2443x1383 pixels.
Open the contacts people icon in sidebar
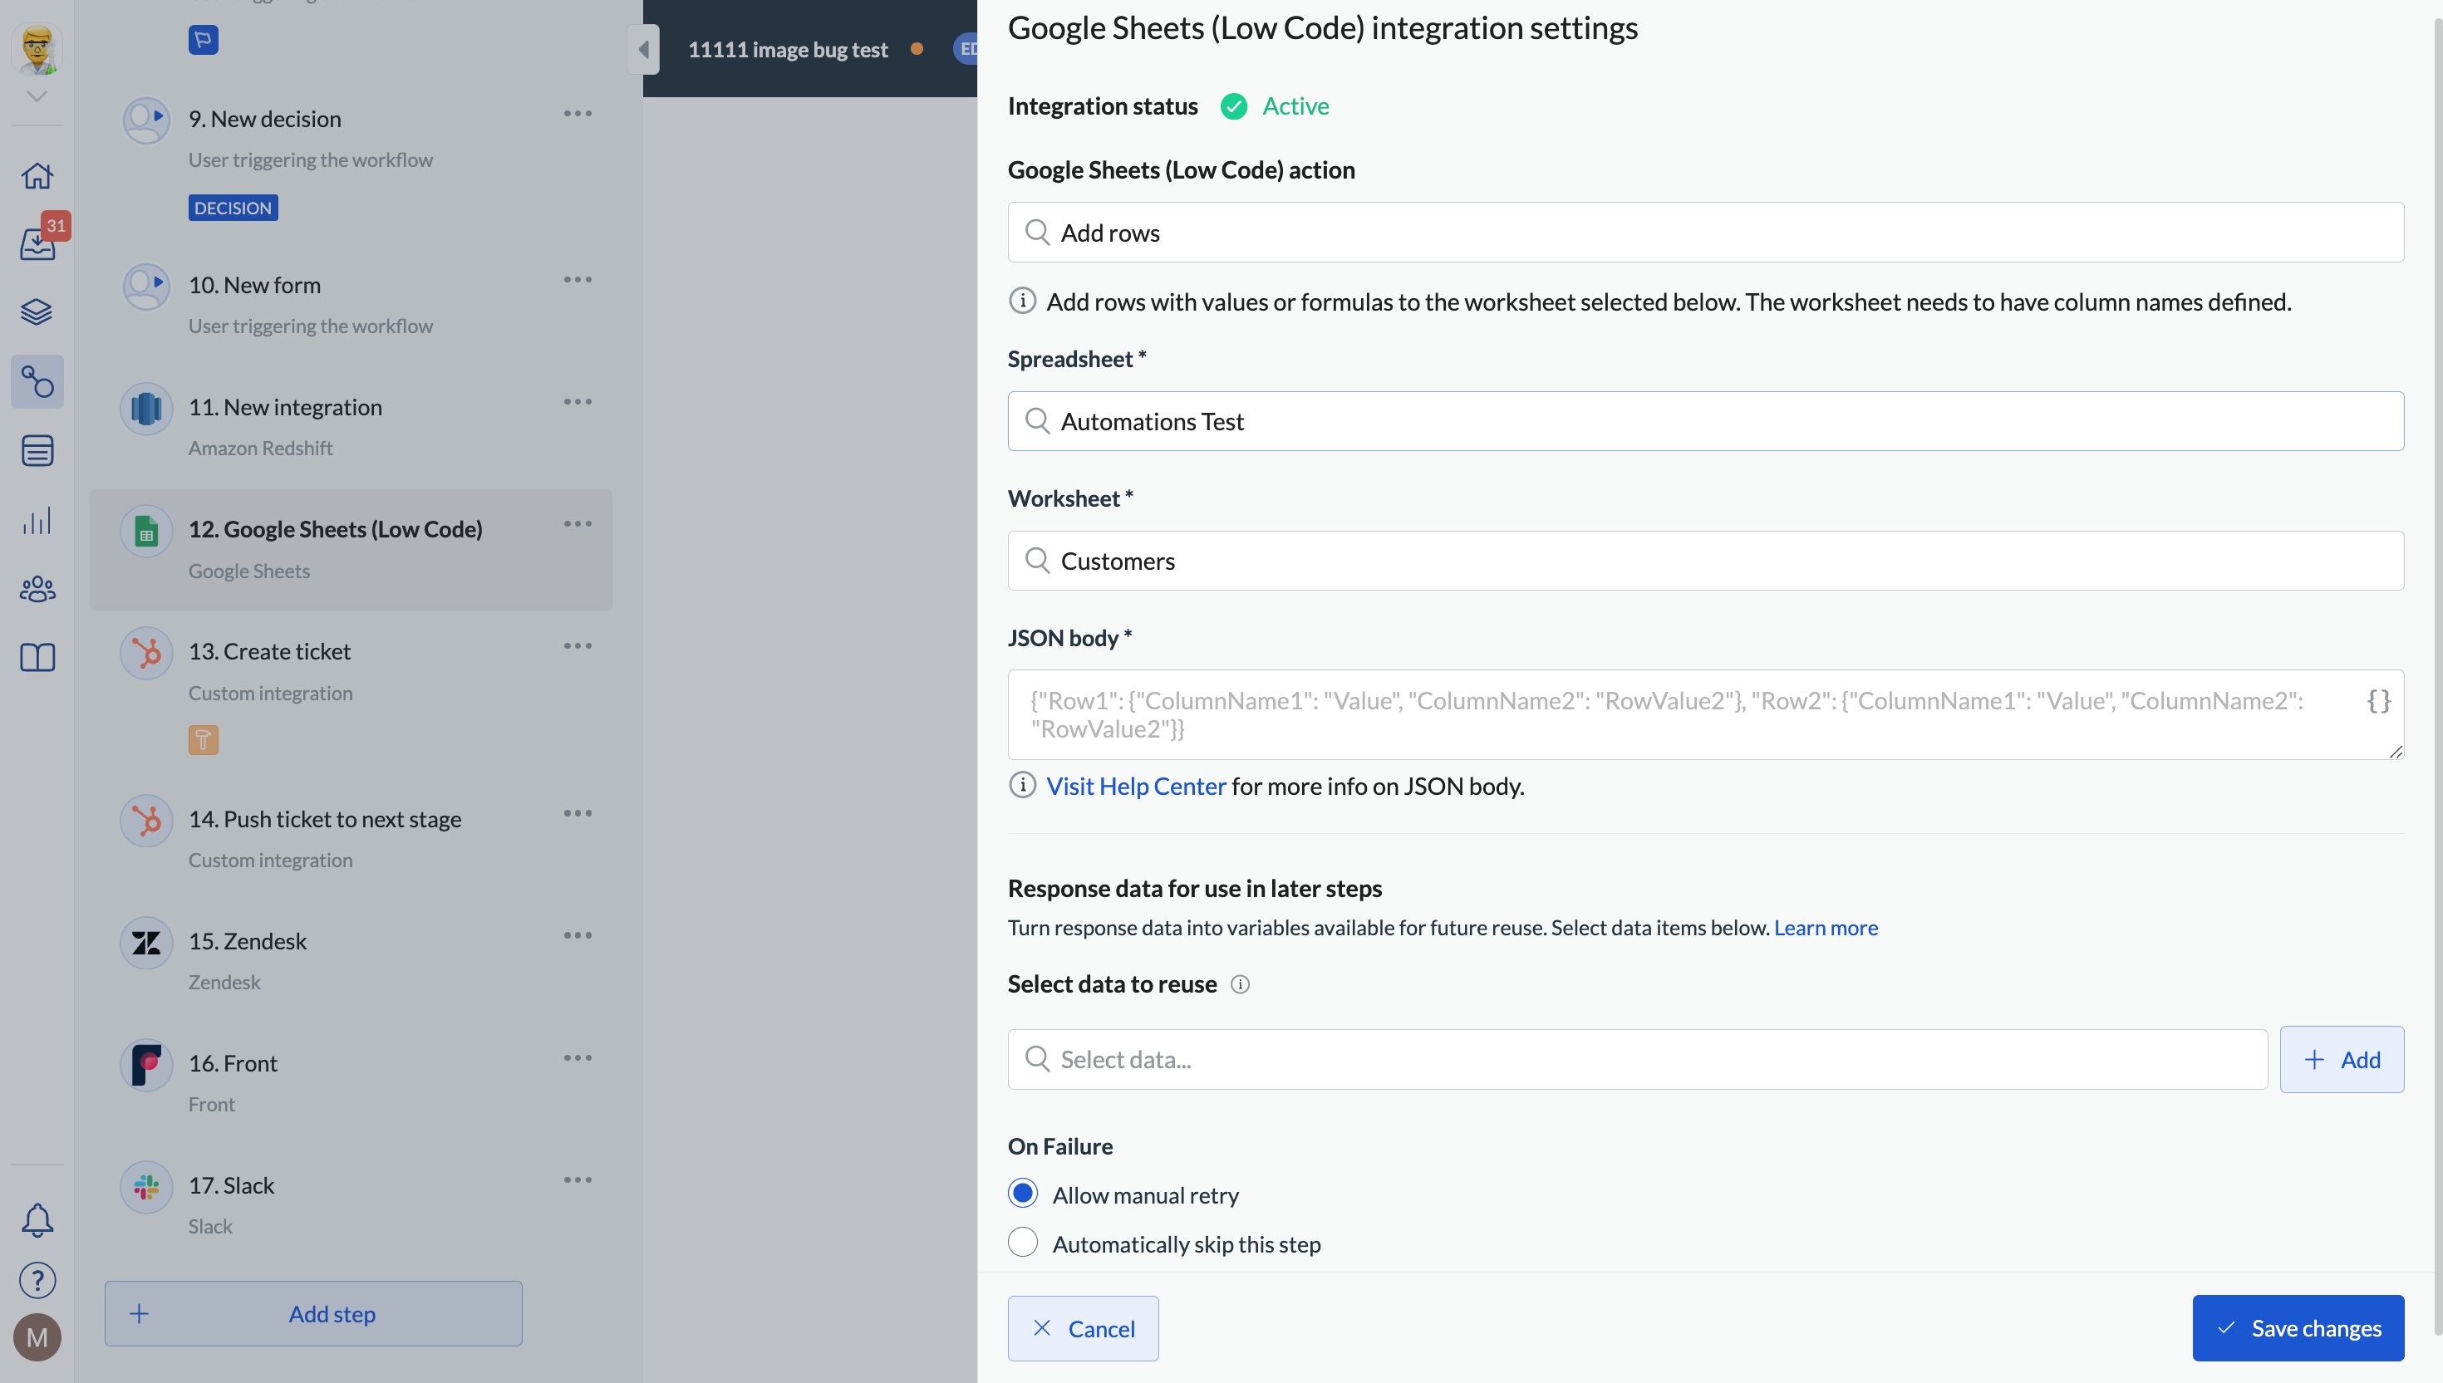point(37,589)
